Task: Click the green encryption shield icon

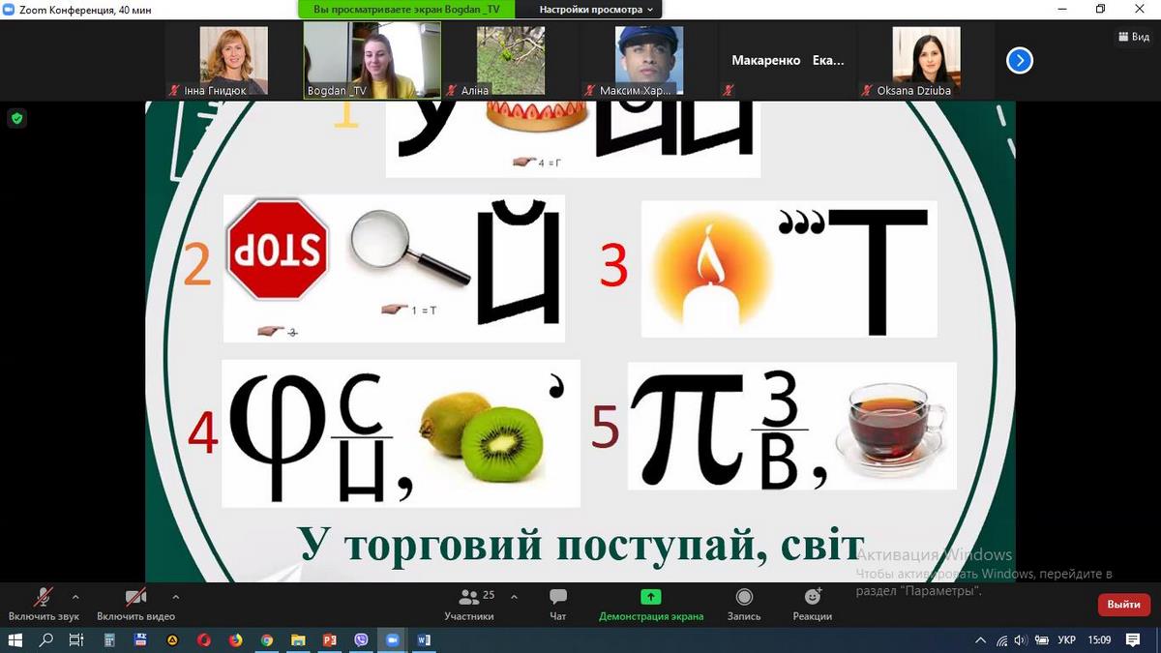Action: 16,119
